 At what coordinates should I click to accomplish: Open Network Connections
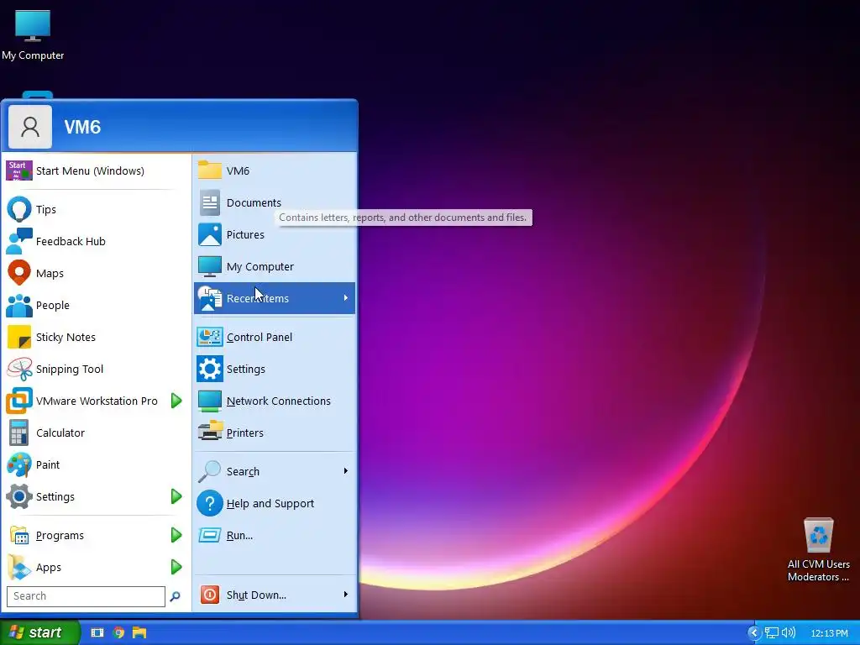click(275, 401)
